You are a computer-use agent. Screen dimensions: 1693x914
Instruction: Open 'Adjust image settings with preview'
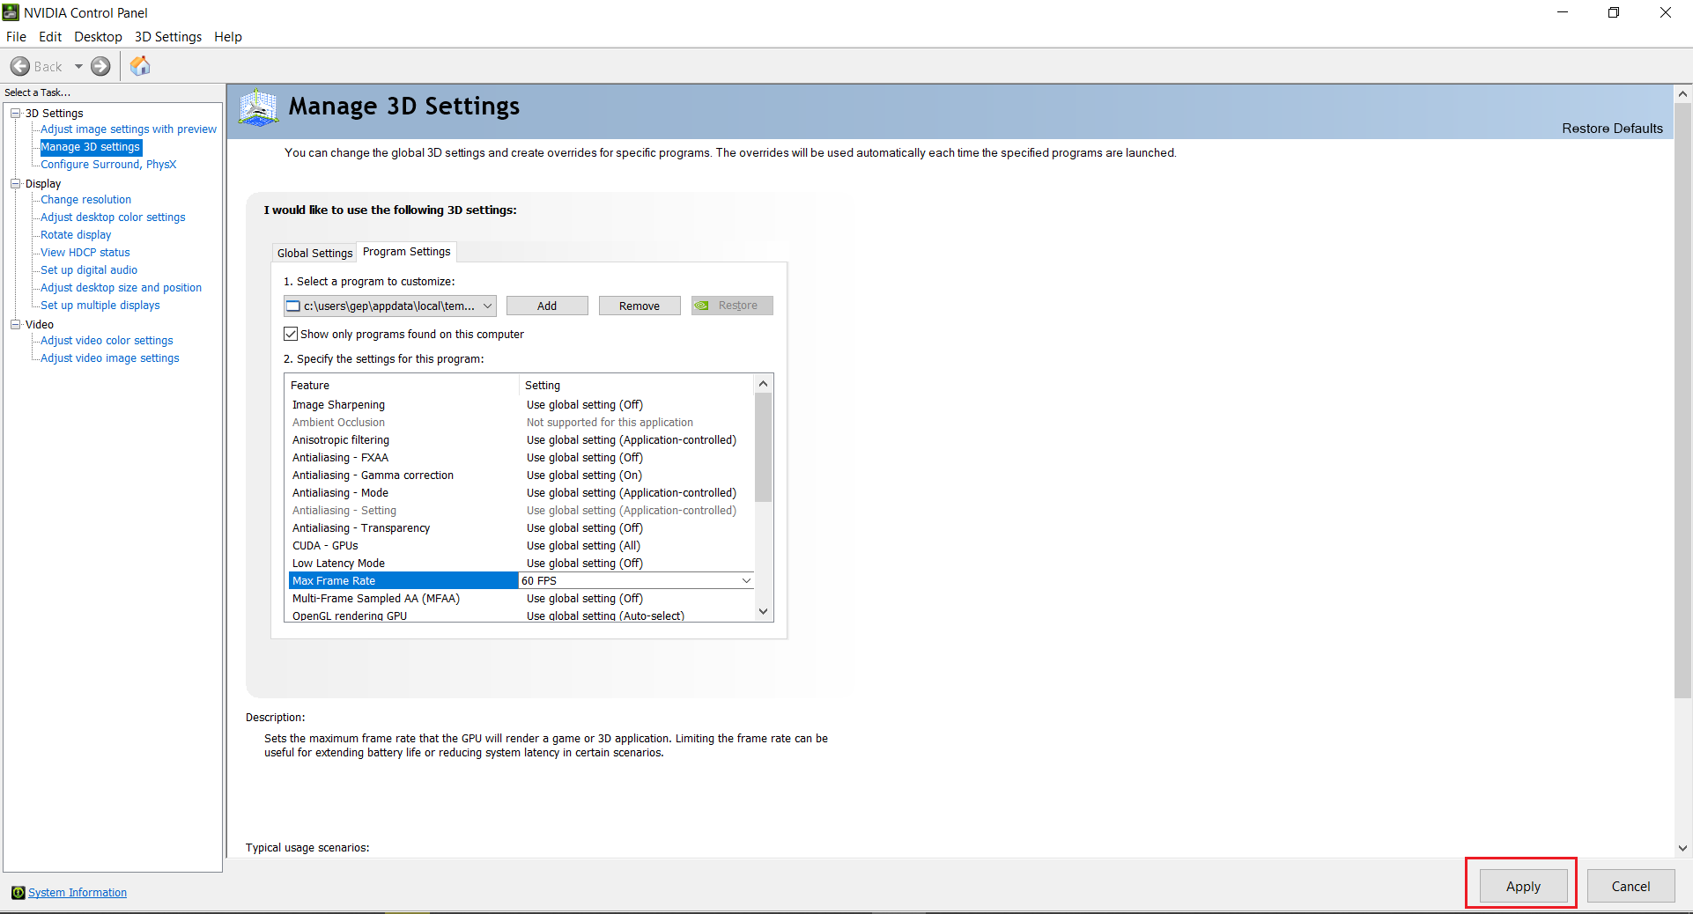click(x=129, y=129)
